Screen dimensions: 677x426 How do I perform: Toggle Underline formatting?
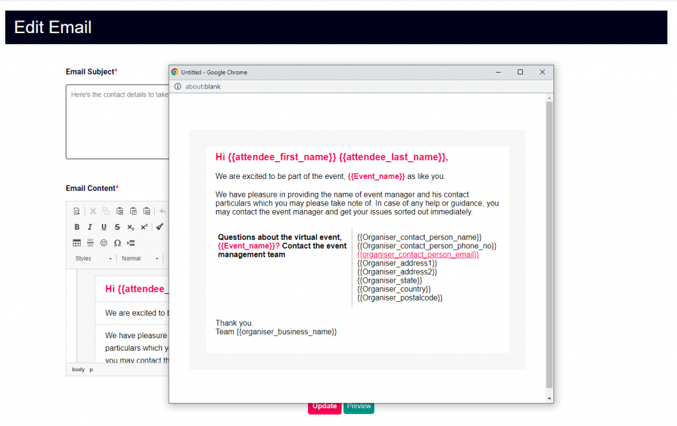[x=104, y=227]
